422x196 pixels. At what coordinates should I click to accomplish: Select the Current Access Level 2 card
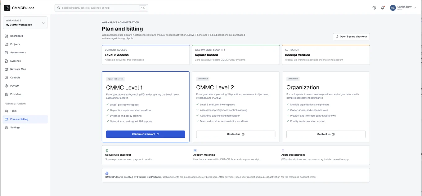point(146,55)
